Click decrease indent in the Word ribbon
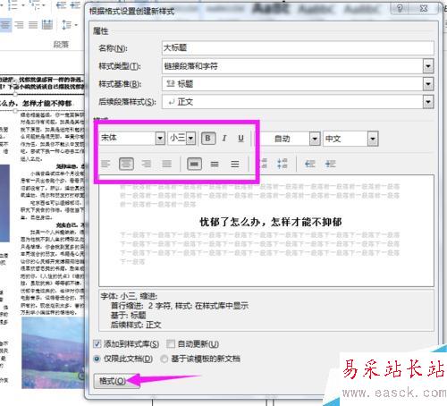Image resolution: width=447 pixels, height=406 pixels. (62, 5)
